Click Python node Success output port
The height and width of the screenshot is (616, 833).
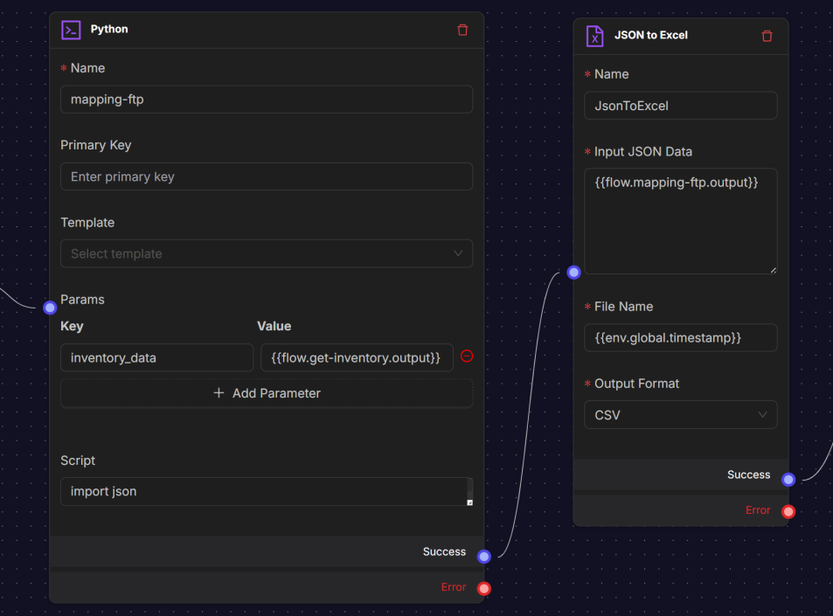click(x=483, y=557)
